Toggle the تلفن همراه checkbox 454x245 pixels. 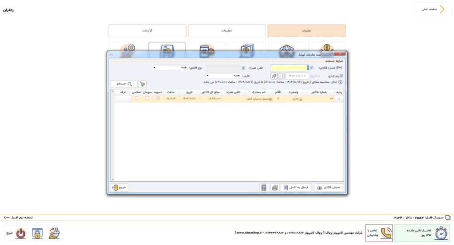[243, 68]
